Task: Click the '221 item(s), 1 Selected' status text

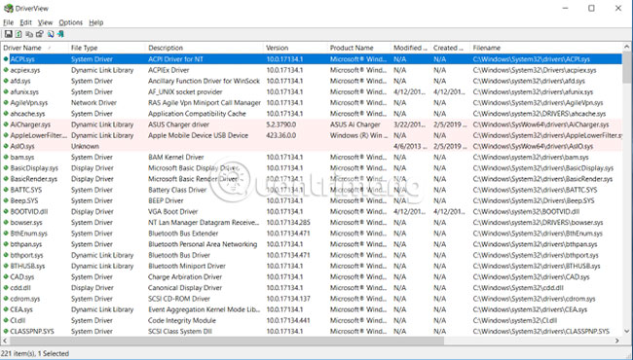Action: [x=35, y=353]
